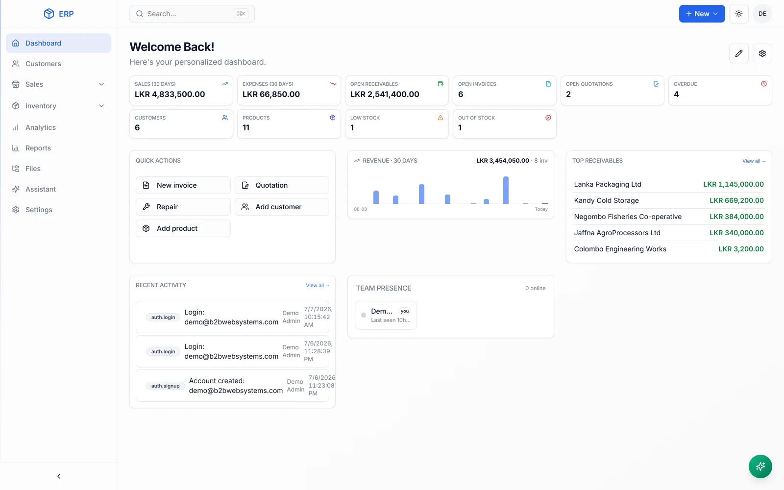Click the Search input field
Screen dimensions: 784x490
click(192, 14)
